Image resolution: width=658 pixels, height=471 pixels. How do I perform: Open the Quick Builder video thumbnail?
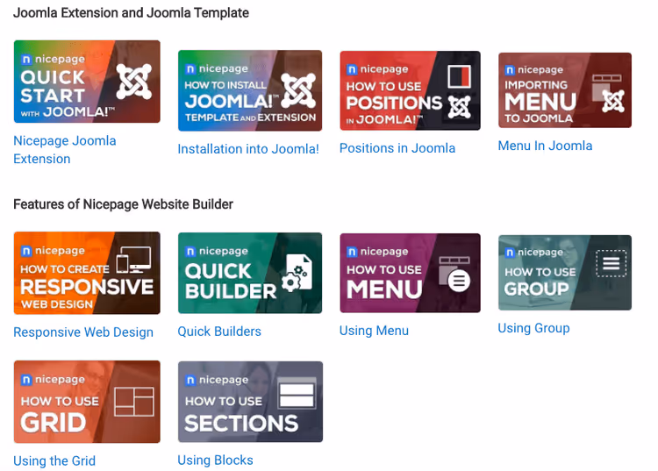[250, 273]
